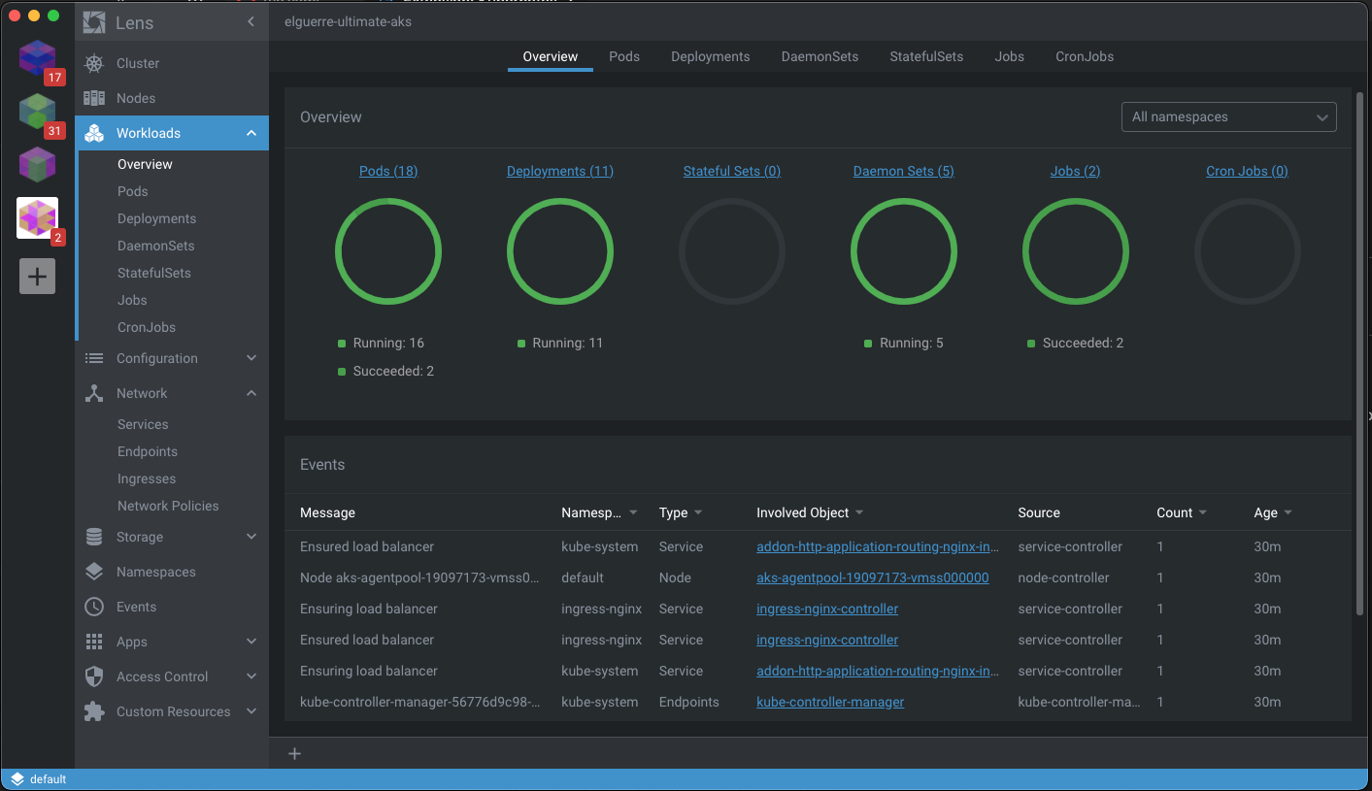This screenshot has width=1372, height=791.
Task: Click the cluster icon with badge 17
Action: pyautogui.click(x=38, y=59)
